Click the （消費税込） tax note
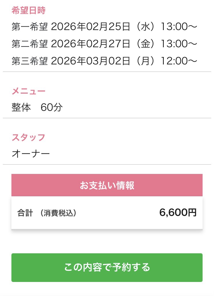Viewport: 214px width, 296px height. pos(58,213)
